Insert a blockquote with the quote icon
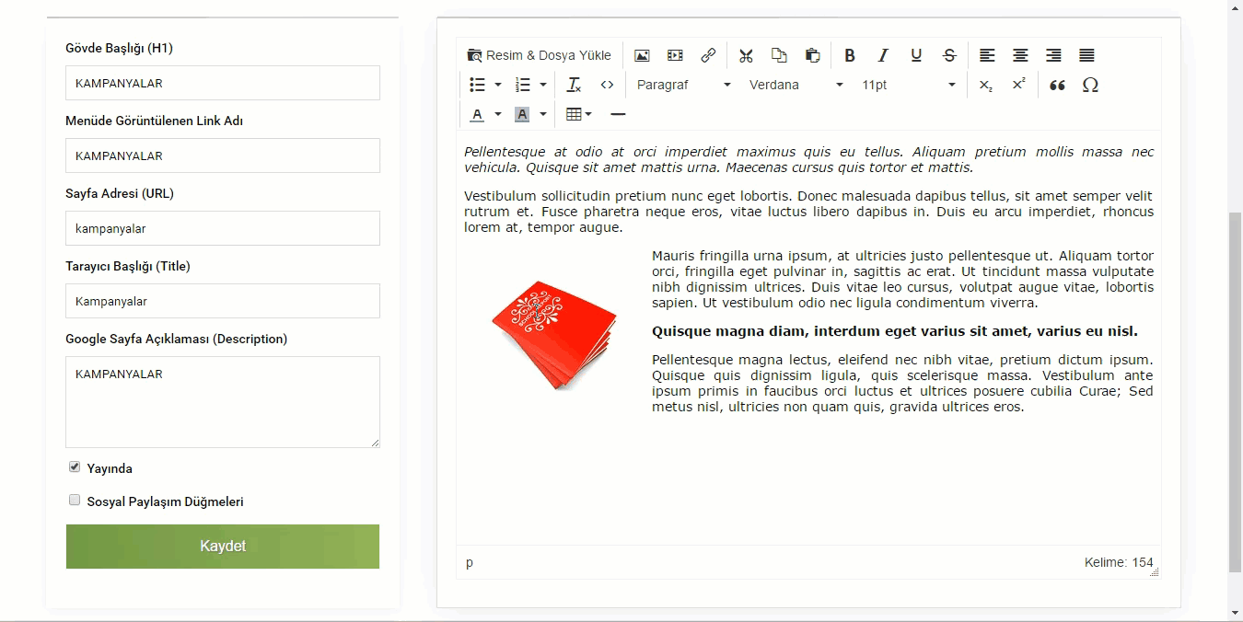Image resolution: width=1243 pixels, height=622 pixels. [1057, 85]
